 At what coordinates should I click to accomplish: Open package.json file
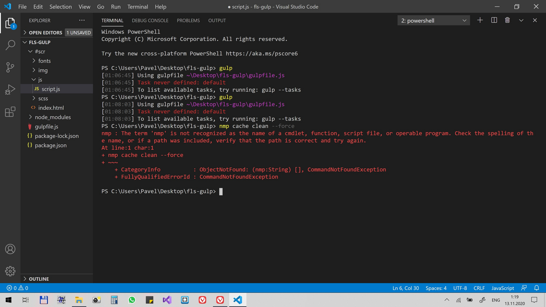(57, 145)
